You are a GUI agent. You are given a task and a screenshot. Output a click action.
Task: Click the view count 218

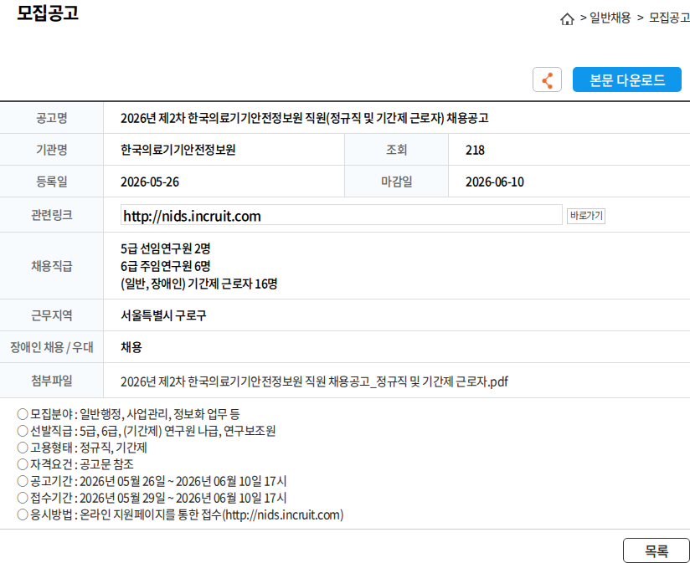point(475,151)
